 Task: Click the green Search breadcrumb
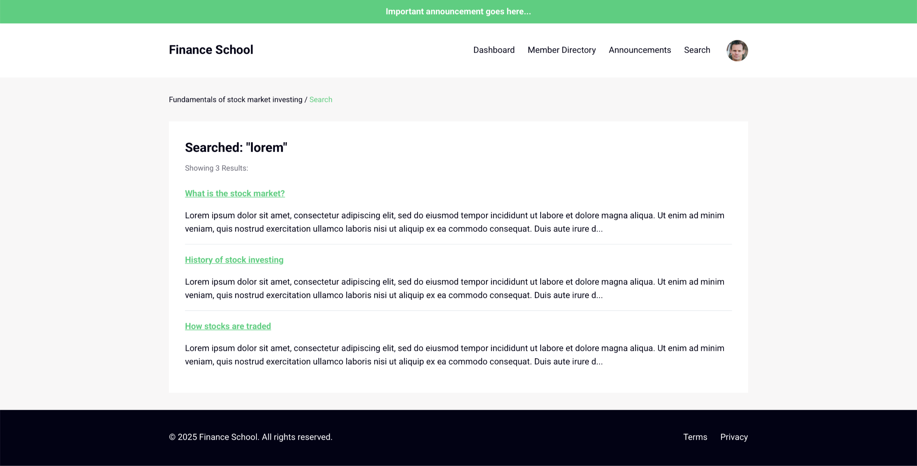coord(321,100)
